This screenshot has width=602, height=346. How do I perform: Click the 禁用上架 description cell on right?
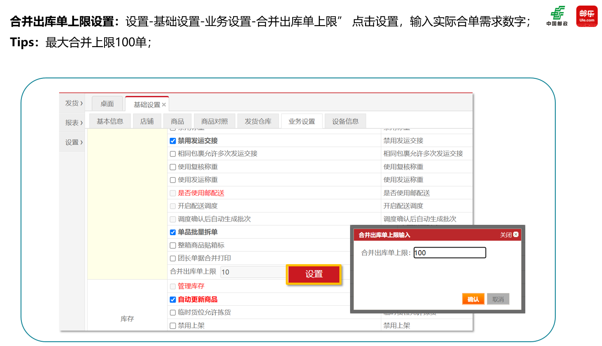pyautogui.click(x=427, y=325)
